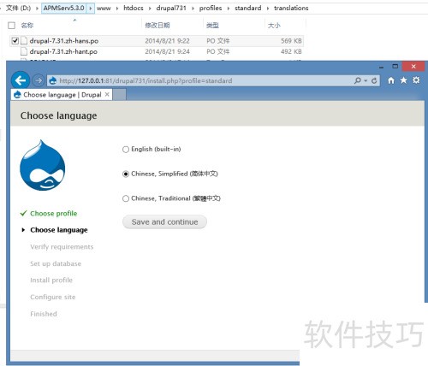This screenshot has height=366, width=428.
Task: Close the browser window with red X
Action: click(413, 67)
